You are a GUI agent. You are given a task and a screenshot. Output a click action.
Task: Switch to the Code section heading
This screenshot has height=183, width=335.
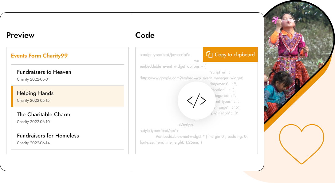pos(145,35)
